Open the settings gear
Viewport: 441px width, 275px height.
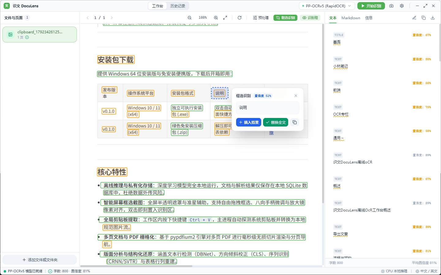(402, 6)
